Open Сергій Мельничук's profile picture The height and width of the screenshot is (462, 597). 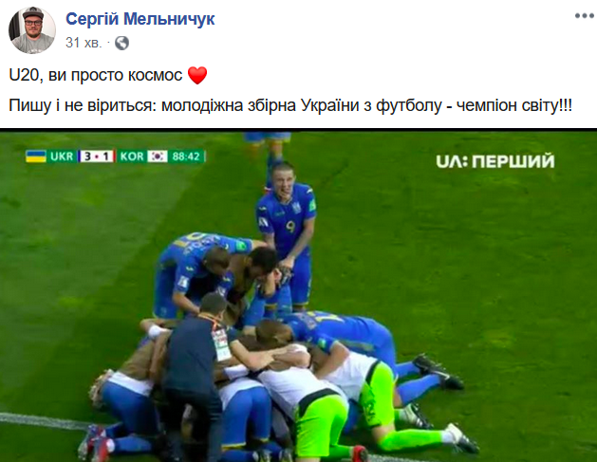coord(32,30)
